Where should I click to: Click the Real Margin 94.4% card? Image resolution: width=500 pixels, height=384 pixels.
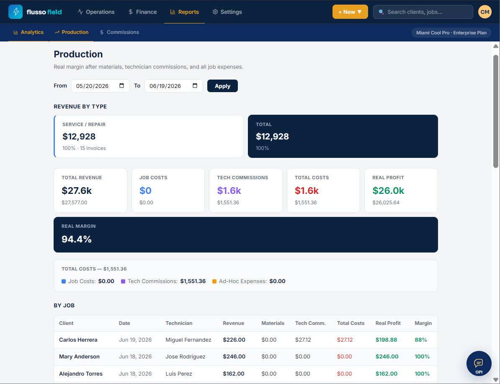coord(245,235)
